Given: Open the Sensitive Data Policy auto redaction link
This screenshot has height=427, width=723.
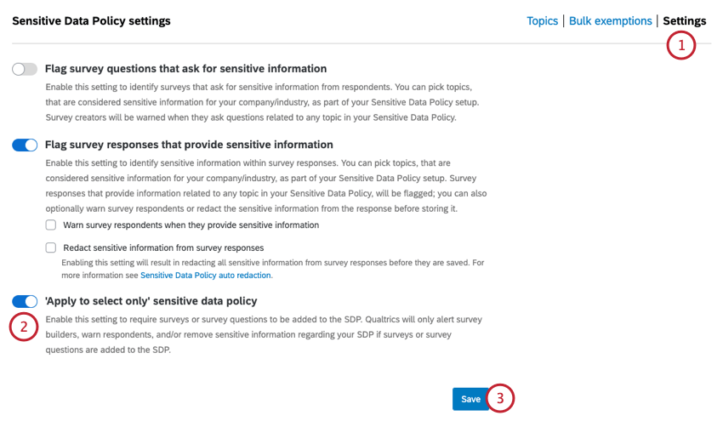Looking at the screenshot, I should [206, 276].
